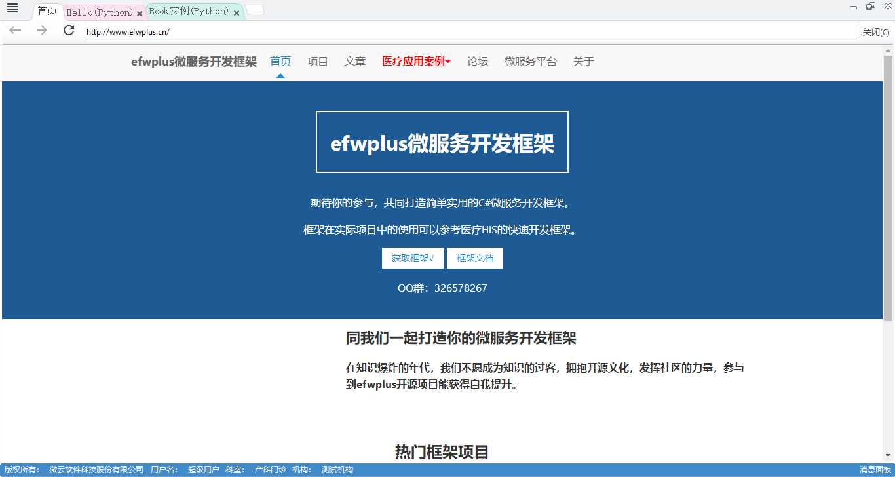Open the 医疗应用案例 dropdown menu

(416, 61)
